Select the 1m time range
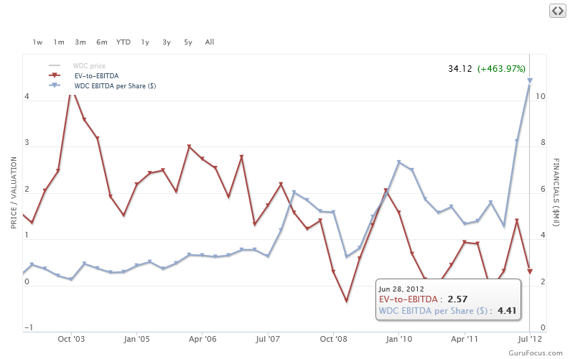 pyautogui.click(x=59, y=42)
